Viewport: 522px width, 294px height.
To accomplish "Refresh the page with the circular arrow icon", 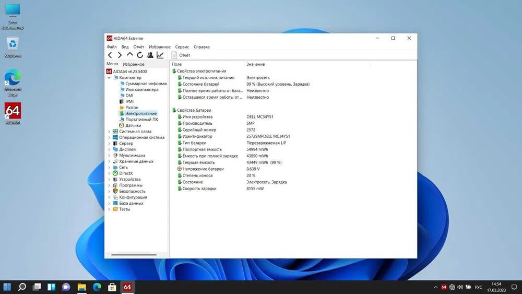I will (x=140, y=55).
